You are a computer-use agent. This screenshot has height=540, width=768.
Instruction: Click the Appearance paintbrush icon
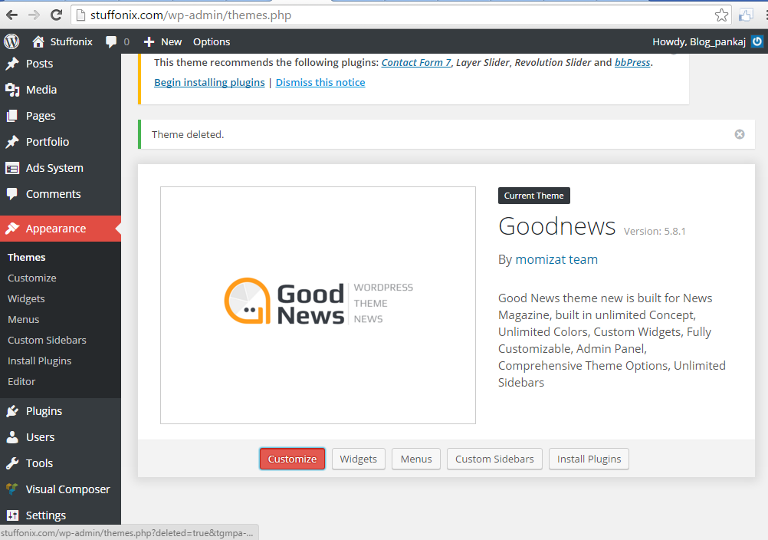coord(12,229)
